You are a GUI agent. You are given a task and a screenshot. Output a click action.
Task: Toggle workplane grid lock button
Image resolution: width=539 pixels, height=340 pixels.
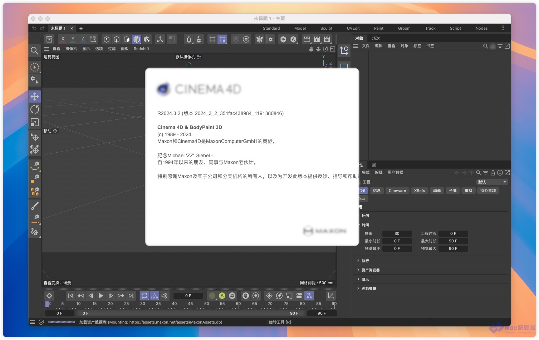(222, 39)
